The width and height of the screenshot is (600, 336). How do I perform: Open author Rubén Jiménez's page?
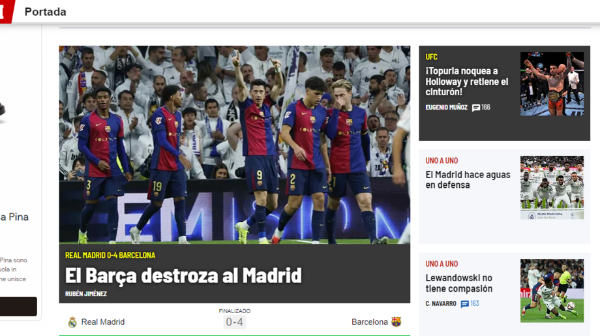click(x=86, y=294)
